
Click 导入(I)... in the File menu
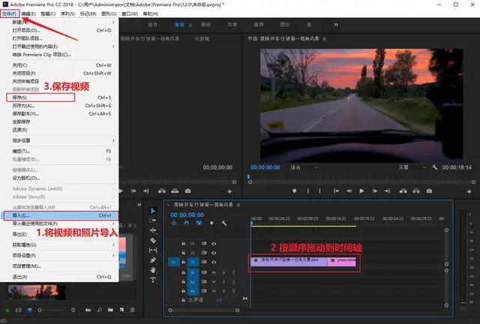click(x=59, y=216)
